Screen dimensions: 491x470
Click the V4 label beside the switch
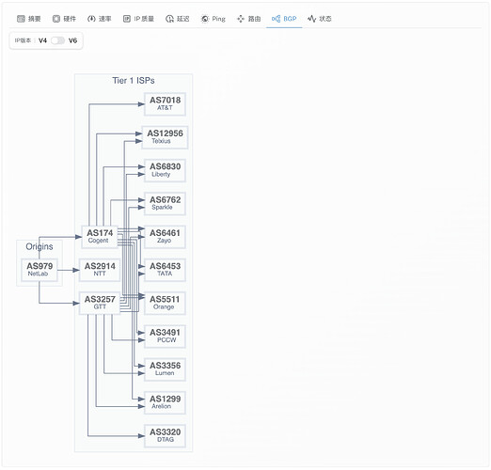pyautogui.click(x=42, y=40)
